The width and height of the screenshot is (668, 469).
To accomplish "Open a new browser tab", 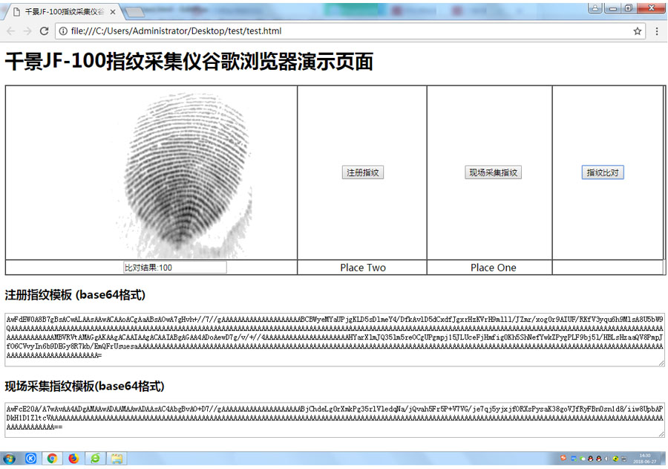I will coord(134,12).
